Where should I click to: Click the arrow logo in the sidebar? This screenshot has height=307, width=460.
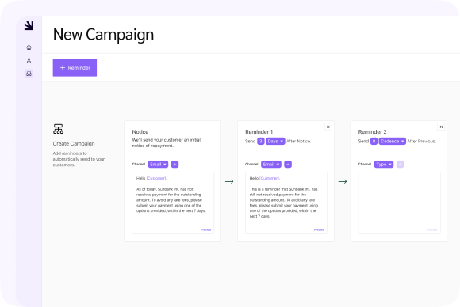click(29, 26)
